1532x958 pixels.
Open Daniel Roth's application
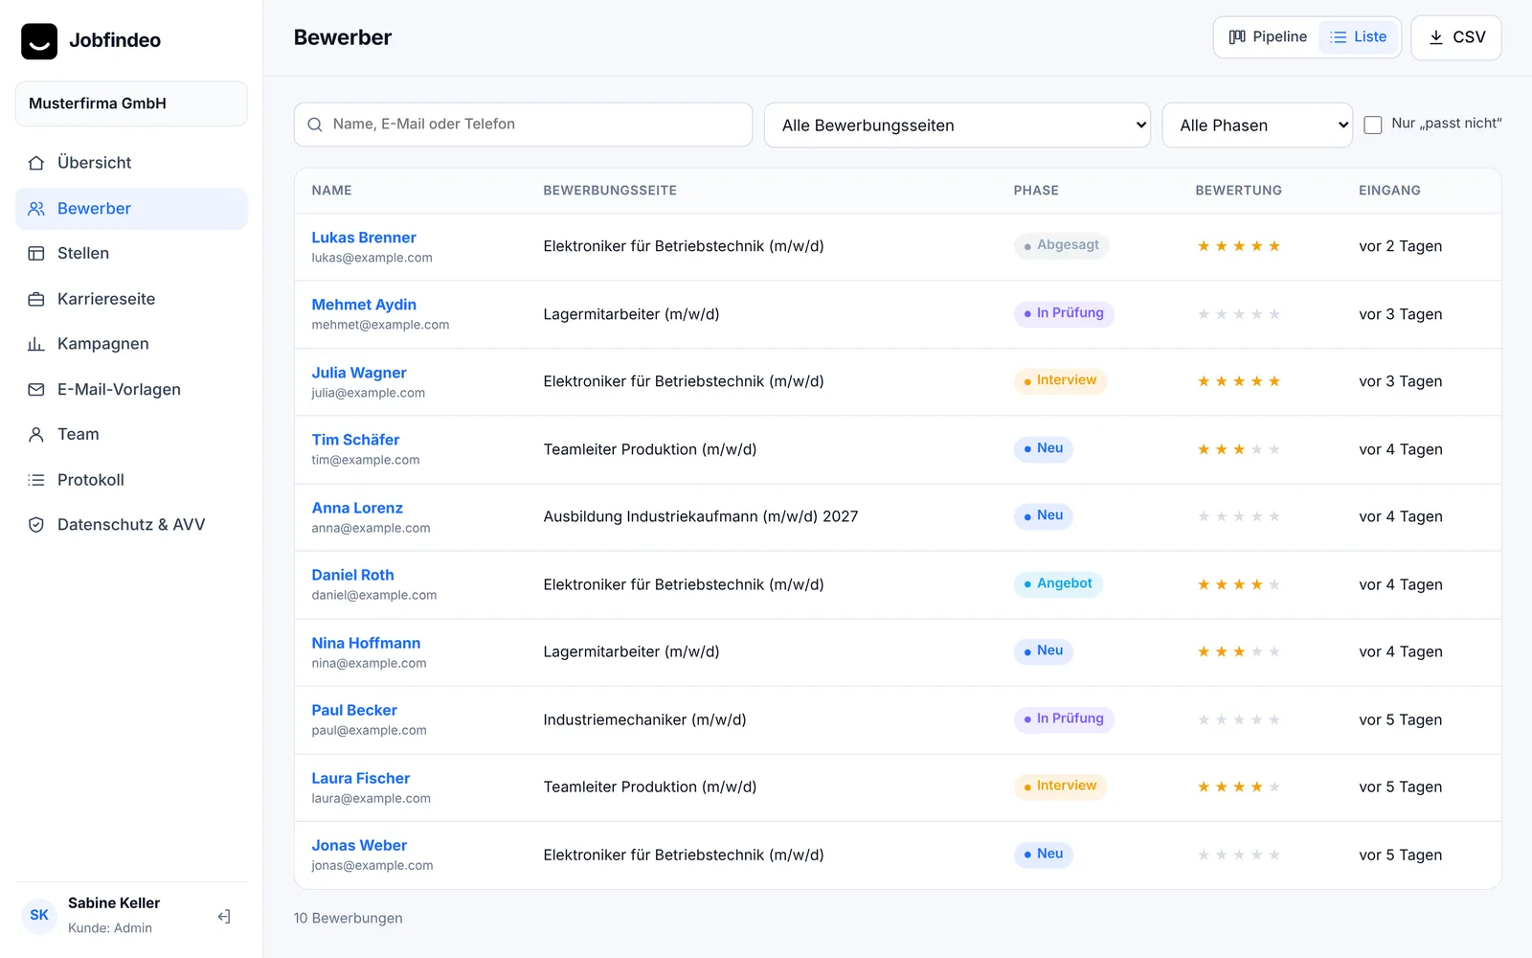352,575
